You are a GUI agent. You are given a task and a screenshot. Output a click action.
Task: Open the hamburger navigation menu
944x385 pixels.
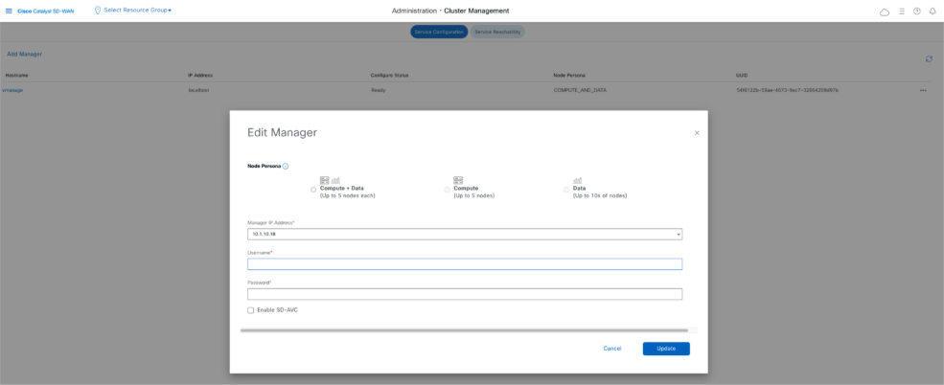[10, 11]
